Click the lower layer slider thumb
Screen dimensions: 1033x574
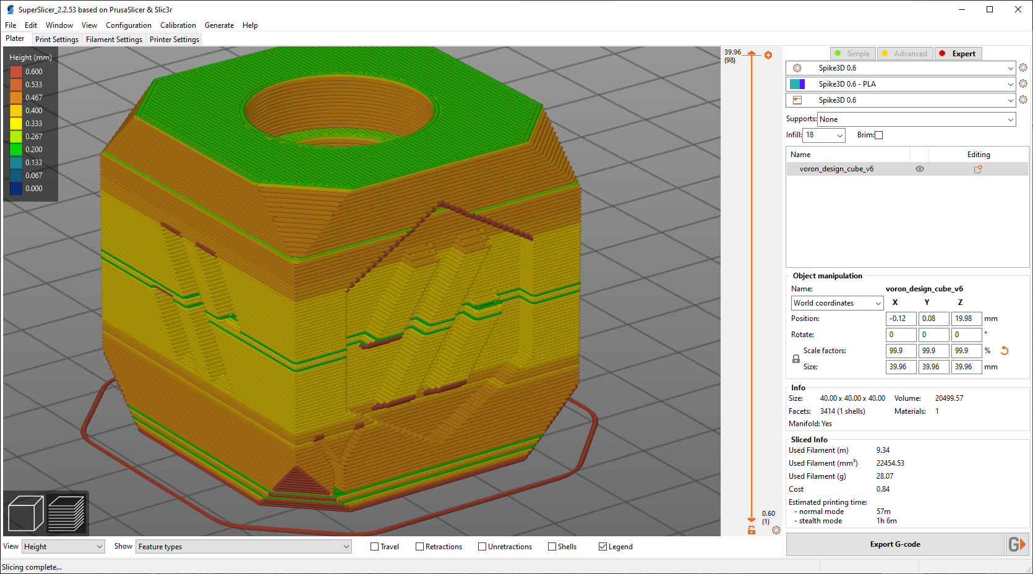pos(752,521)
